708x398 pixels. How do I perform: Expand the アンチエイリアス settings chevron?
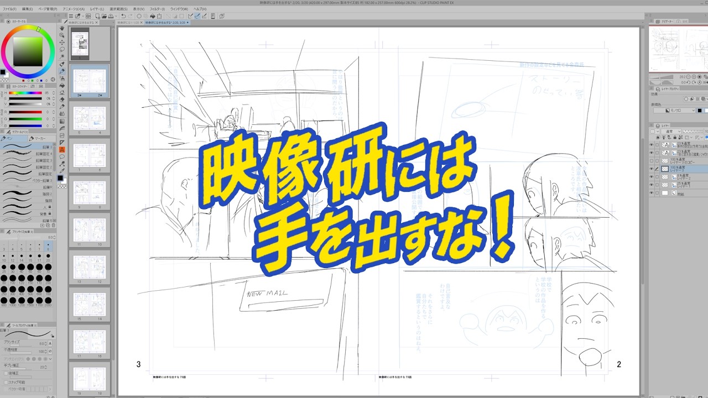(50, 359)
